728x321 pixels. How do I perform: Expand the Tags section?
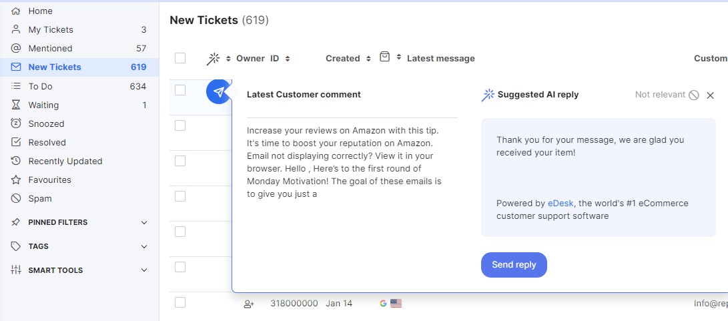pos(79,246)
